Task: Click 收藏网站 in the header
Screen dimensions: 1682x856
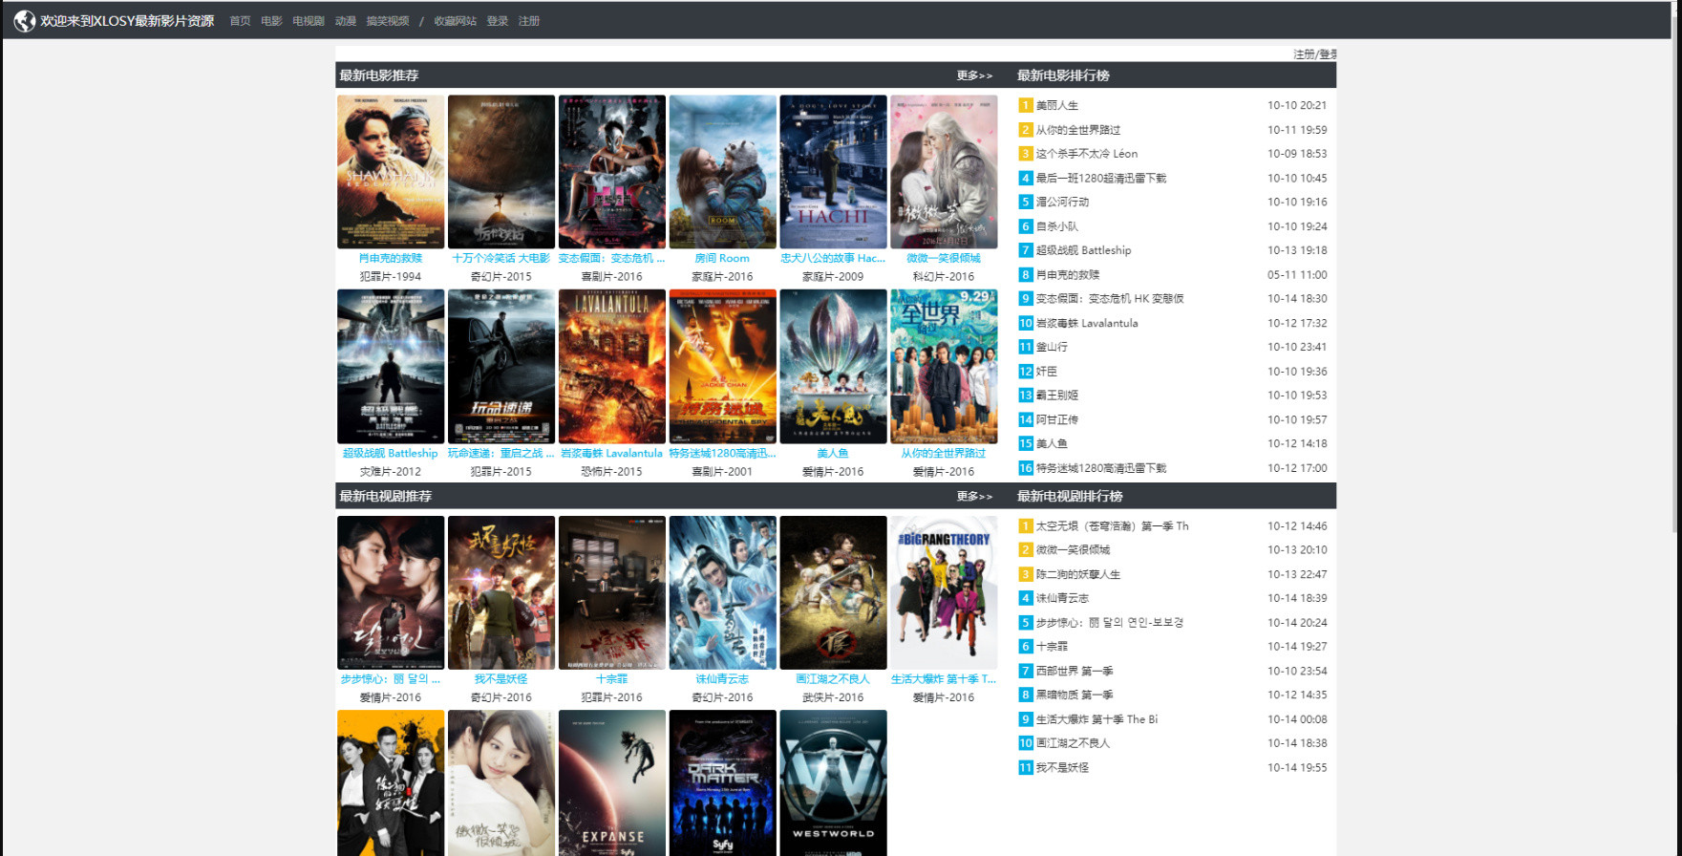Action: click(x=456, y=21)
